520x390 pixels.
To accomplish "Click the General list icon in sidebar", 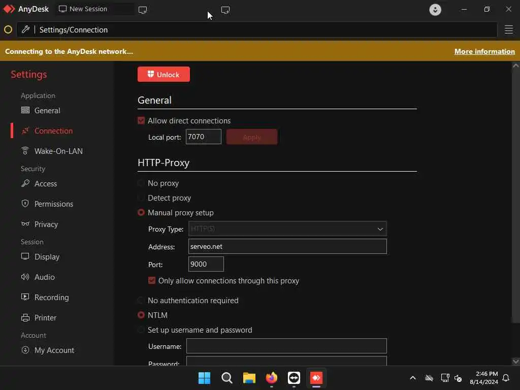I will [x=25, y=110].
